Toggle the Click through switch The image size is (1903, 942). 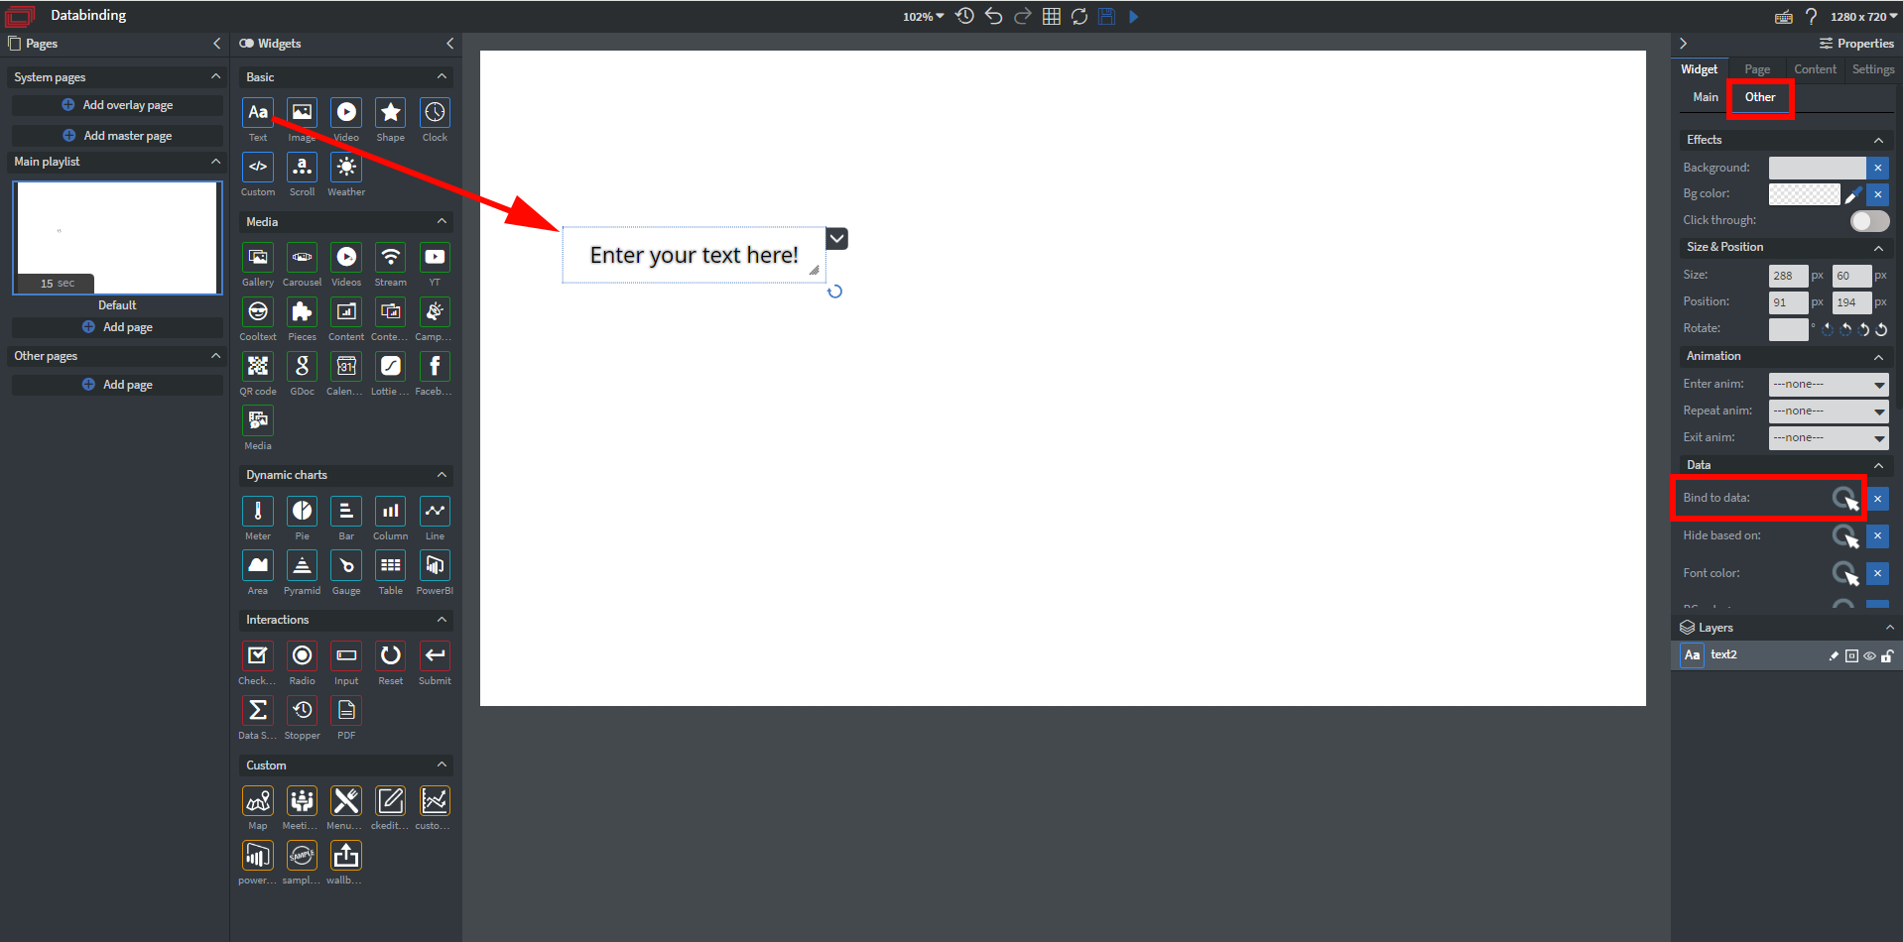[x=1869, y=221]
